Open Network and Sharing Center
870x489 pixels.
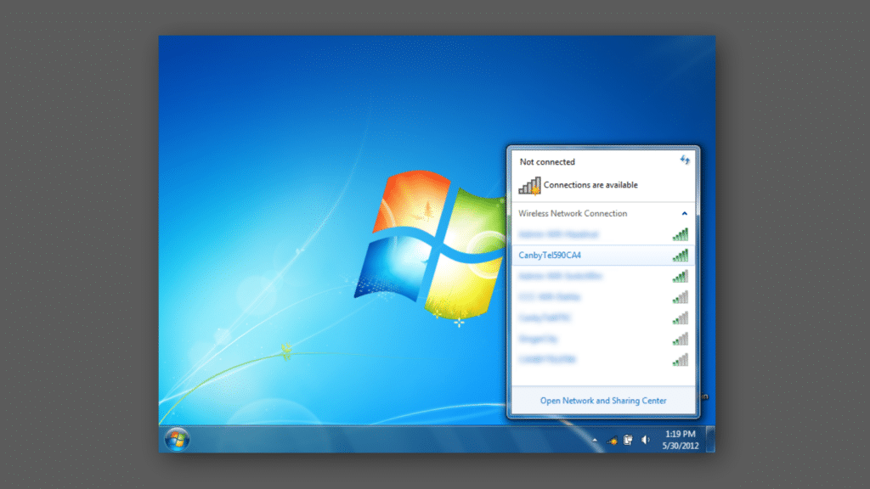click(x=603, y=401)
